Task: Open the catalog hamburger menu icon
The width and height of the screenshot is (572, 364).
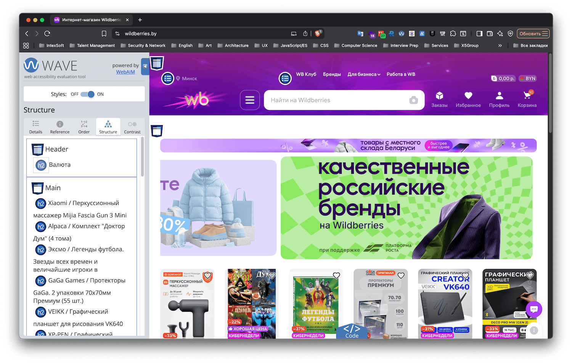Action: (x=250, y=100)
